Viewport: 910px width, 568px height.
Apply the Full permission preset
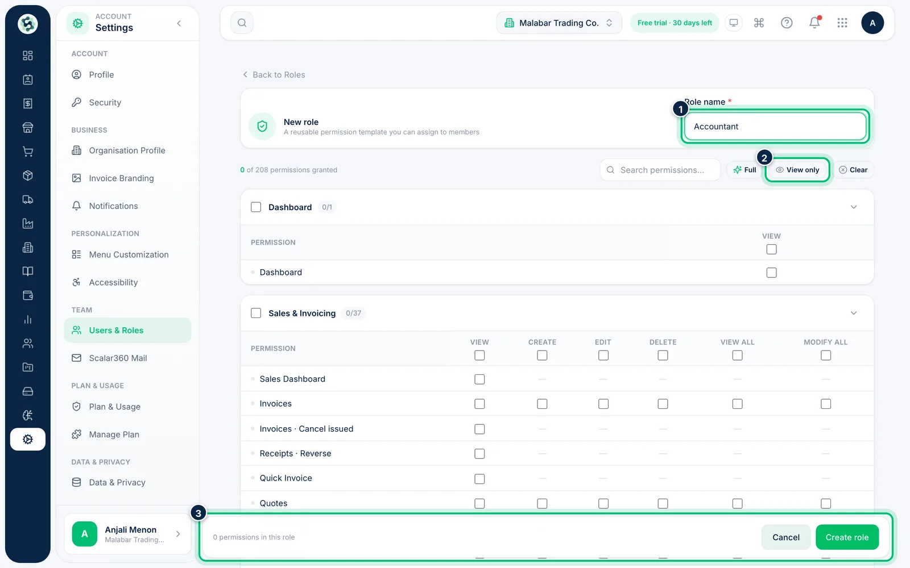coord(744,170)
